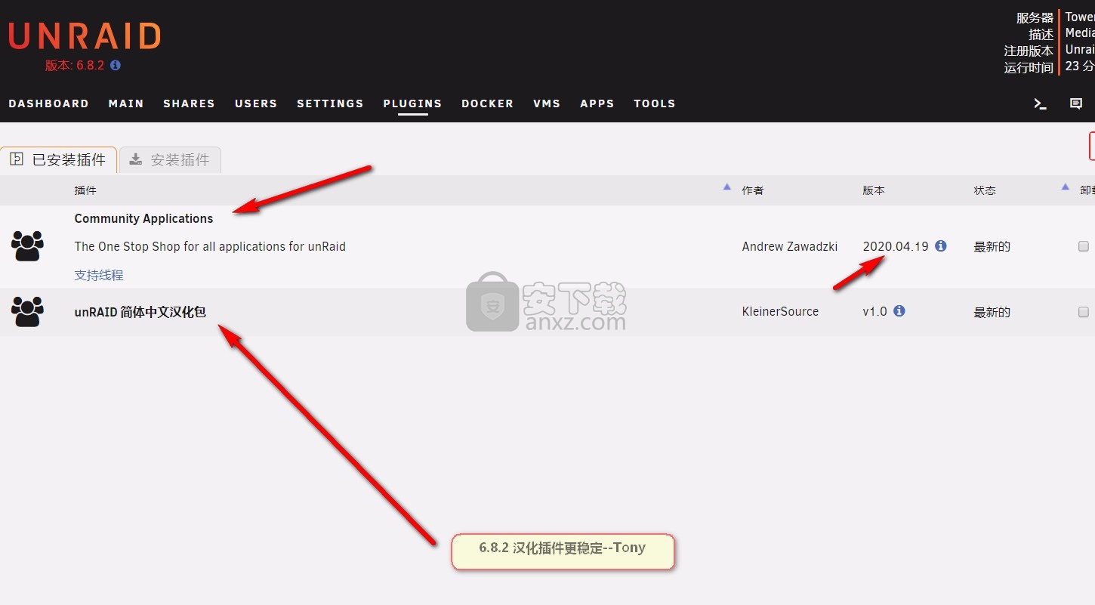Click The One Stop Shop description text
Image resolution: width=1095 pixels, height=605 pixels.
click(x=210, y=246)
